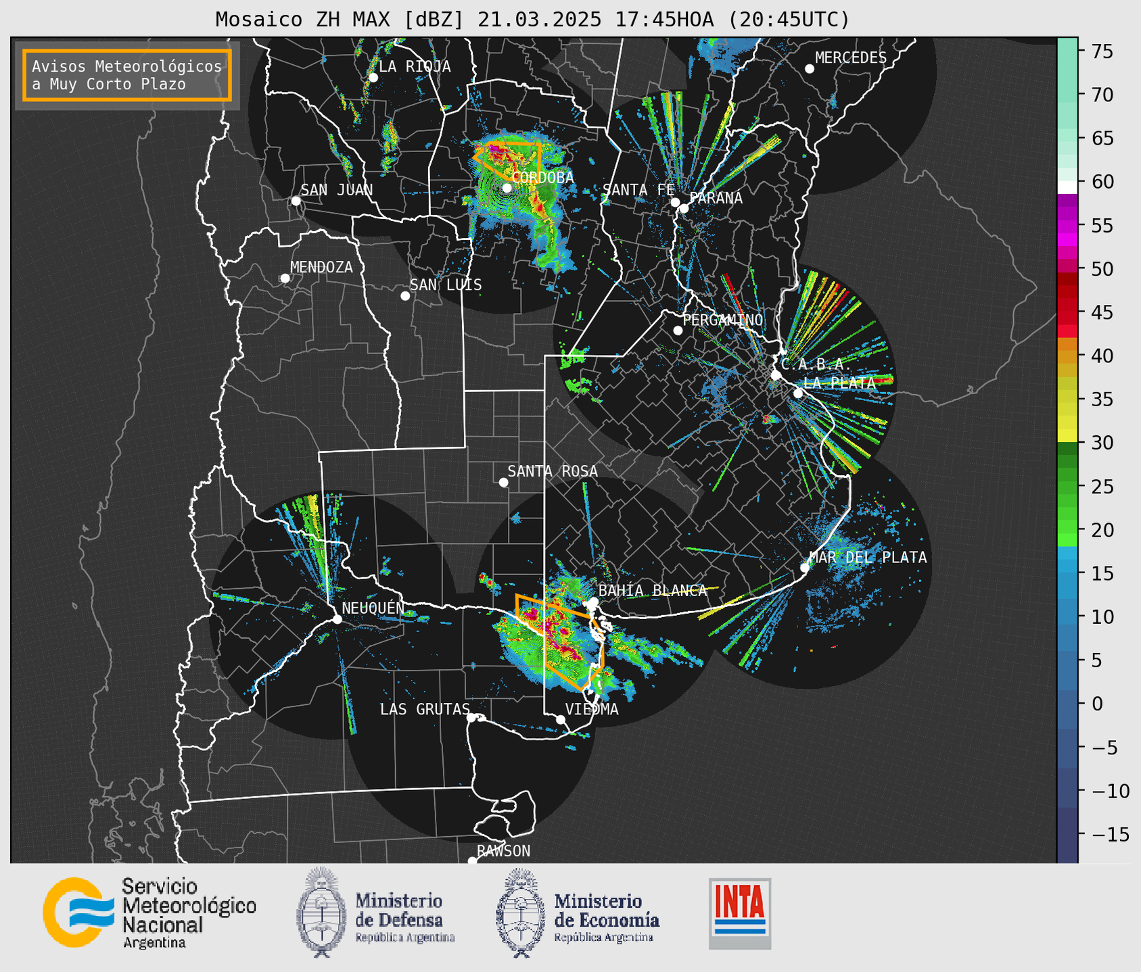The width and height of the screenshot is (1141, 972).
Task: Click the green 25 dBZ color on the scale
Action: 1067,487
